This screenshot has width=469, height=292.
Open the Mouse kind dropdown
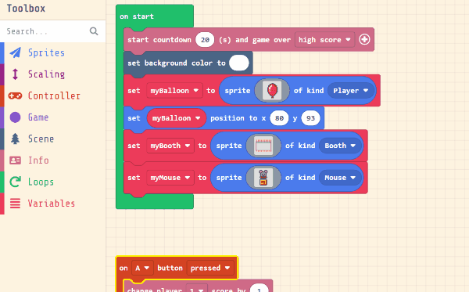340,178
